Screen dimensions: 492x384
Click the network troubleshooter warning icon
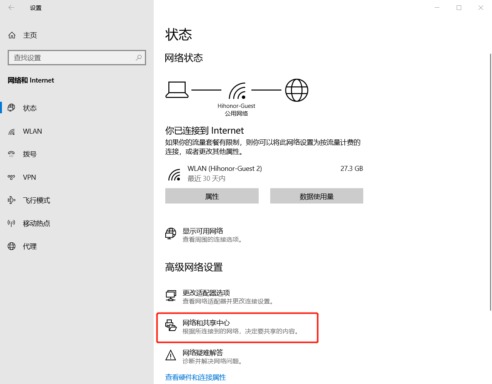click(171, 355)
